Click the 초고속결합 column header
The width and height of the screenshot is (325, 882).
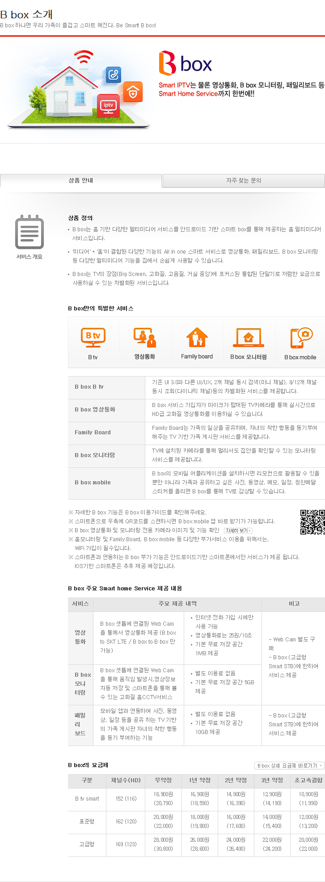coord(308,780)
